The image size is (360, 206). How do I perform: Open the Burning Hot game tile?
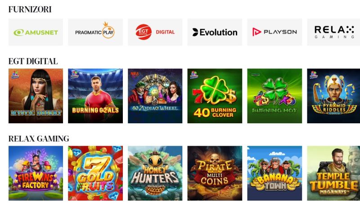coord(274,96)
